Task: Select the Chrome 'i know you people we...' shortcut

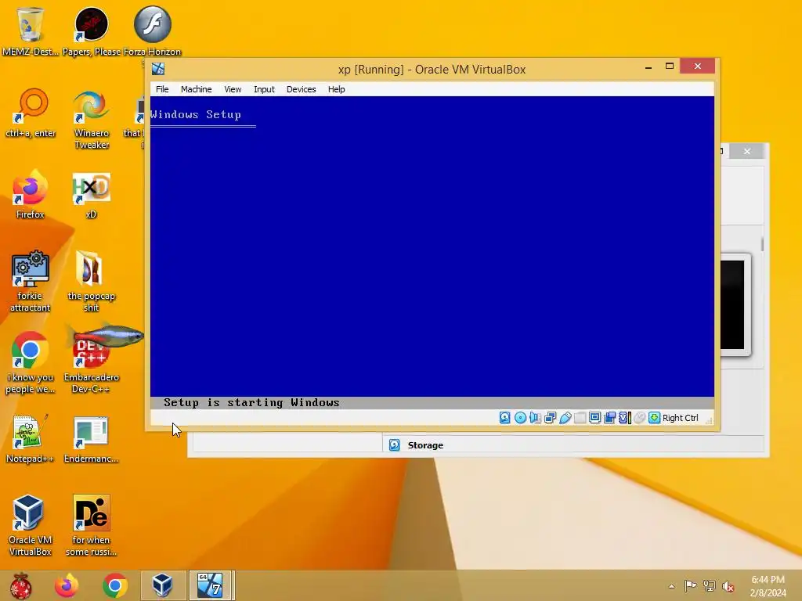Action: (x=31, y=363)
